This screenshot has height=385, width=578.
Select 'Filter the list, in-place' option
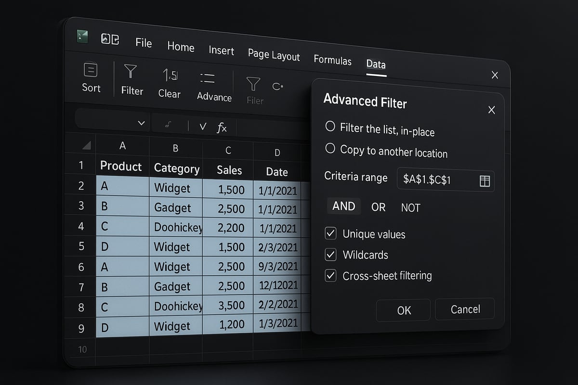coord(330,126)
